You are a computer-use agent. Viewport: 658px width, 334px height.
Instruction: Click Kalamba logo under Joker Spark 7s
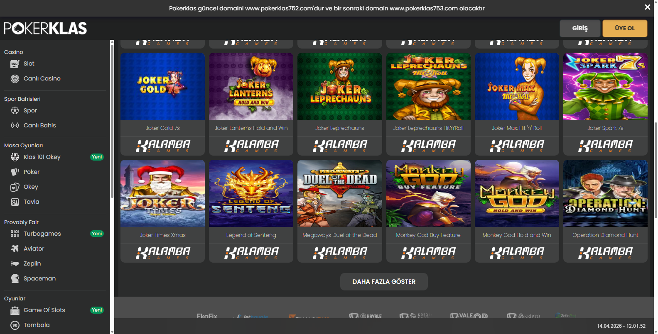point(605,146)
